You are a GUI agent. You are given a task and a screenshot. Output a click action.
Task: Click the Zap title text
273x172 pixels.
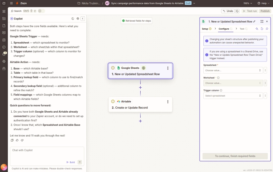[147, 3]
